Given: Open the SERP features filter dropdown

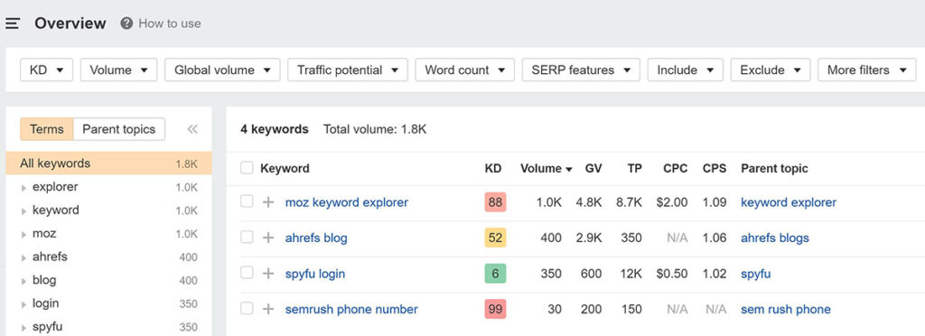Looking at the screenshot, I should pyautogui.click(x=581, y=70).
